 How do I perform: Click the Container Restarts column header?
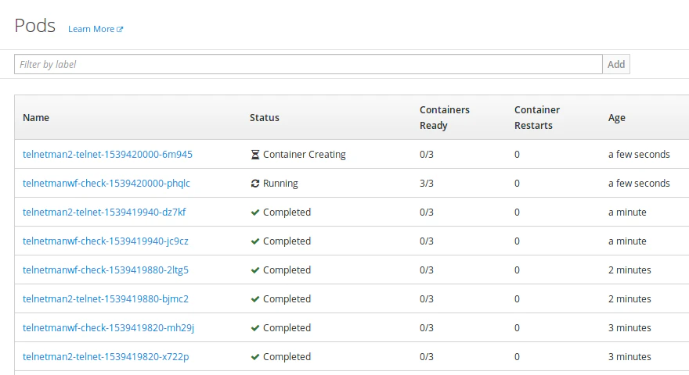click(537, 117)
